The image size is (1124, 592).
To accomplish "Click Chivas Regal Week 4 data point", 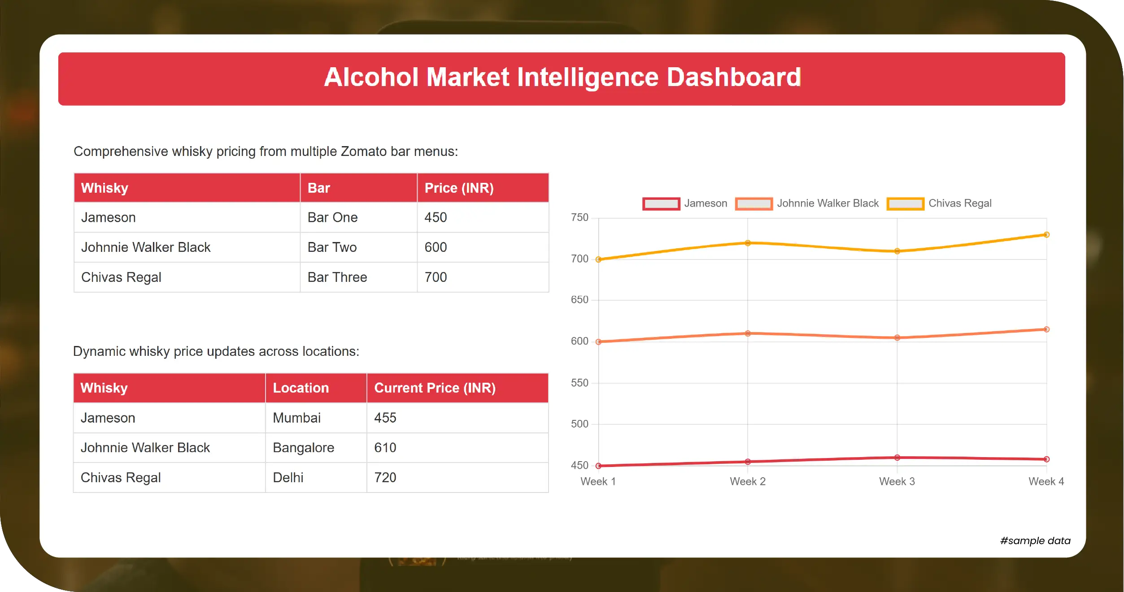I will pos(1046,235).
